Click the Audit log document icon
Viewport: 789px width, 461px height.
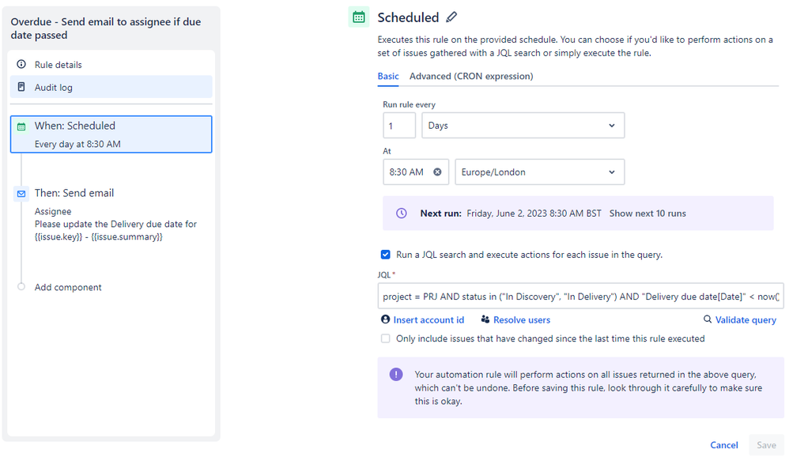[21, 87]
